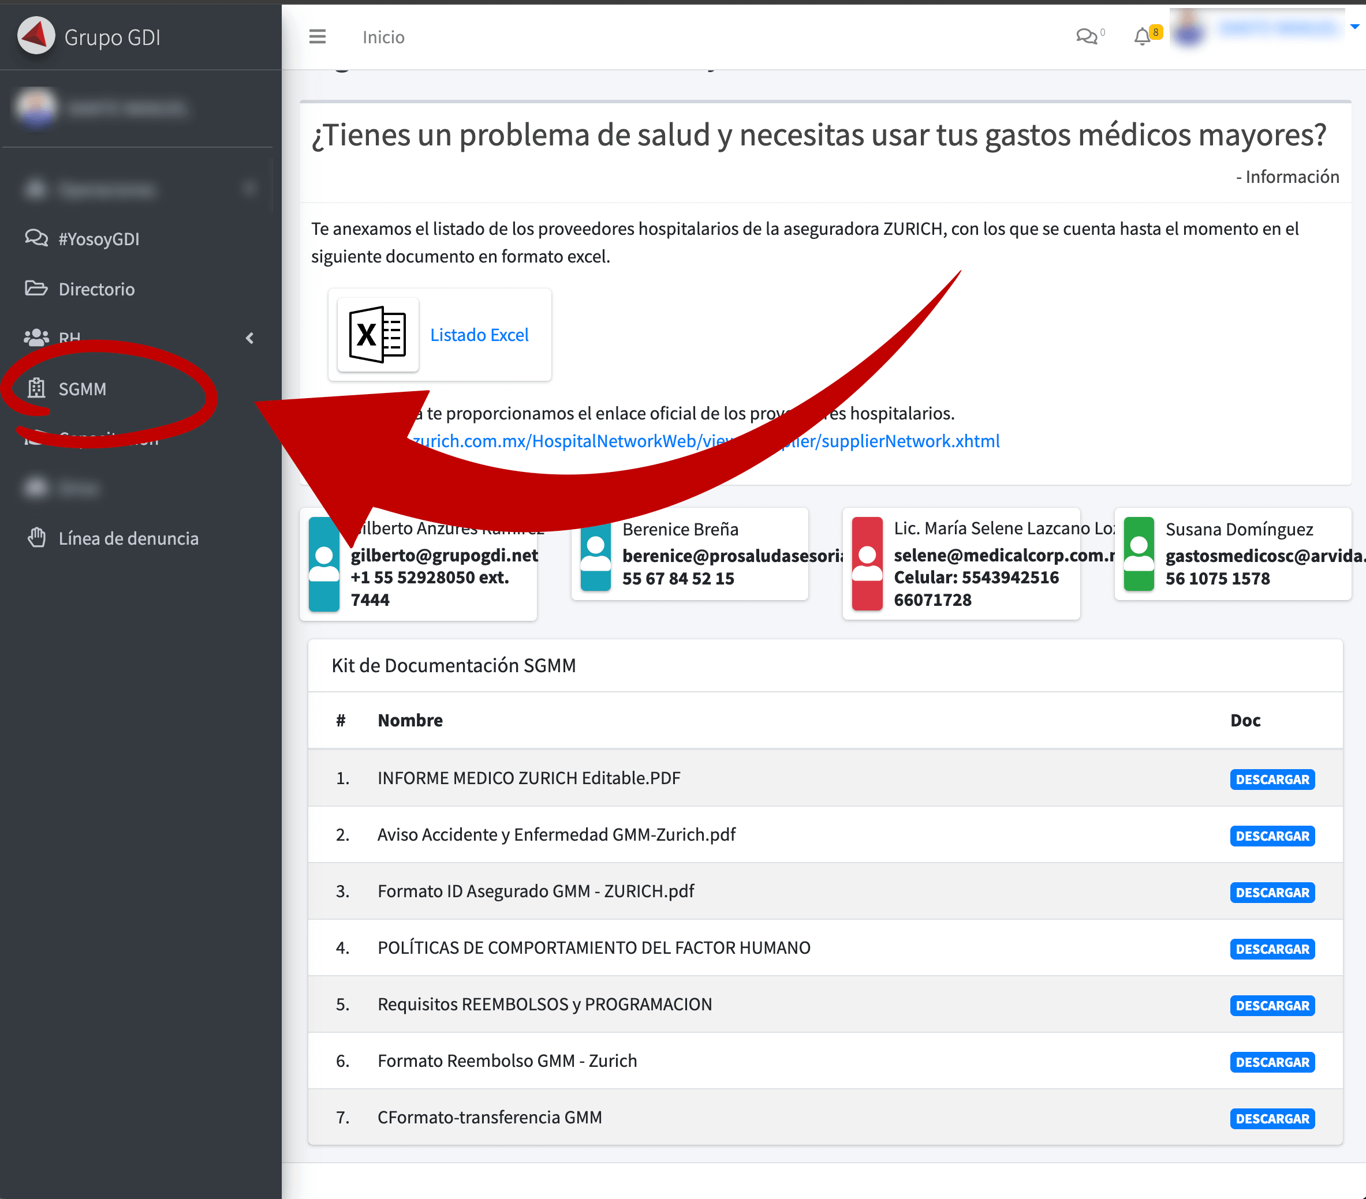Click the SGMM building icon in sidebar
Image resolution: width=1366 pixels, height=1199 pixels.
(36, 388)
